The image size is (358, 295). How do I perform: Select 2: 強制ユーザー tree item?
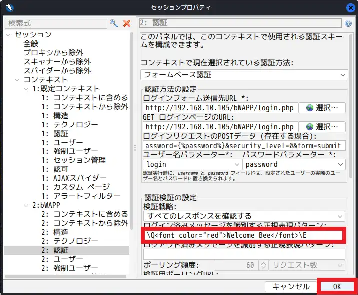(x=69, y=268)
